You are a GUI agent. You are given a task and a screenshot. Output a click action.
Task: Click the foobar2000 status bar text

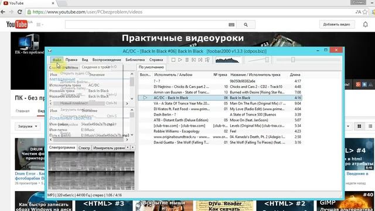[84, 195]
